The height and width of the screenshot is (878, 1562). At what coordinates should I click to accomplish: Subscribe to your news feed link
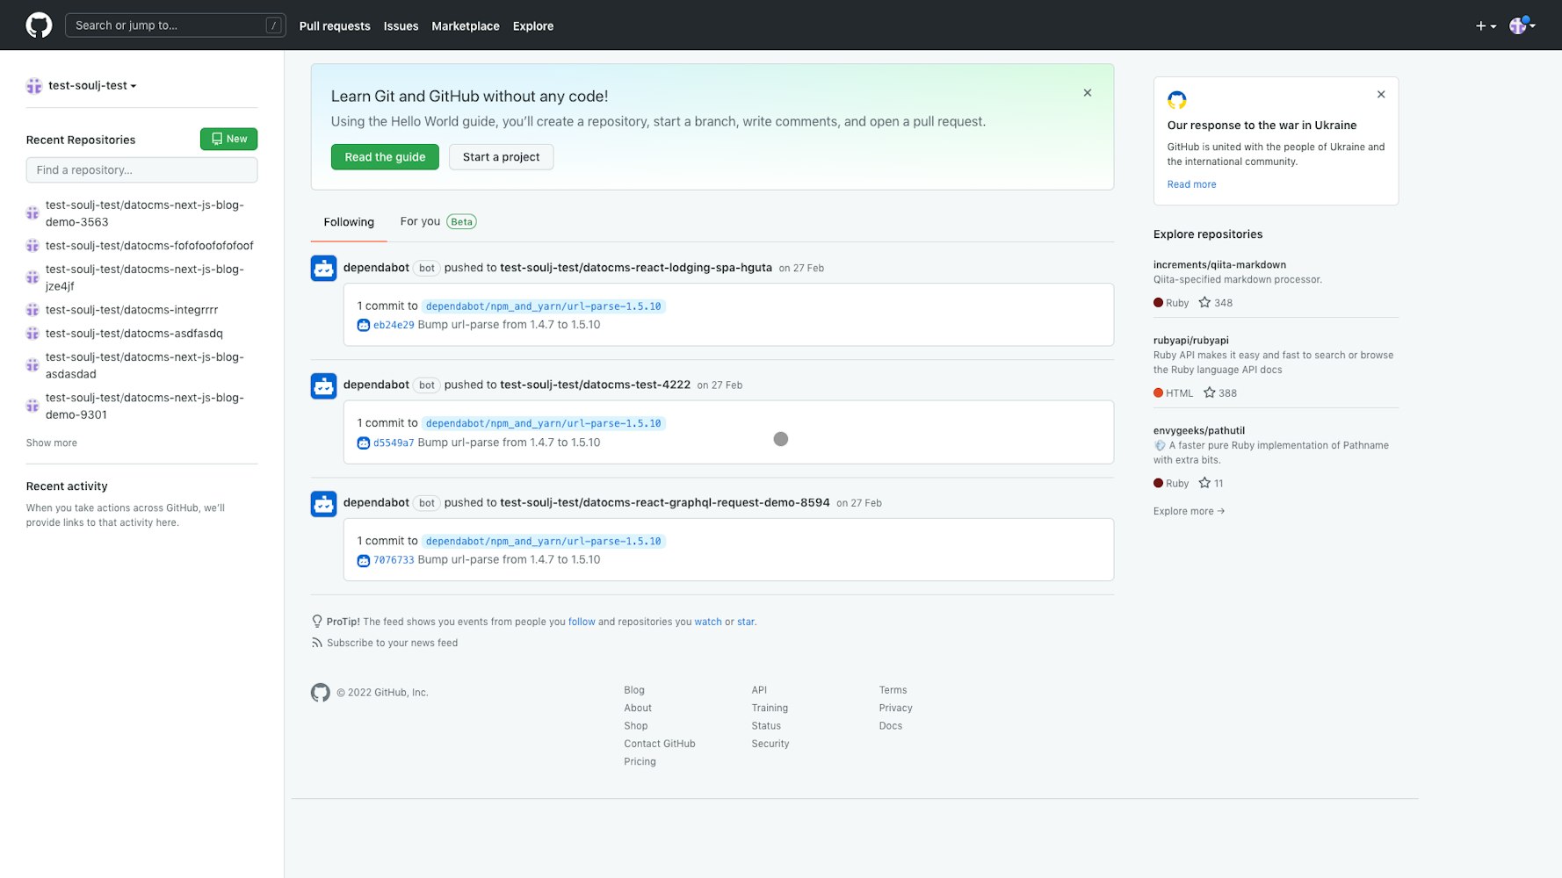pyautogui.click(x=392, y=643)
